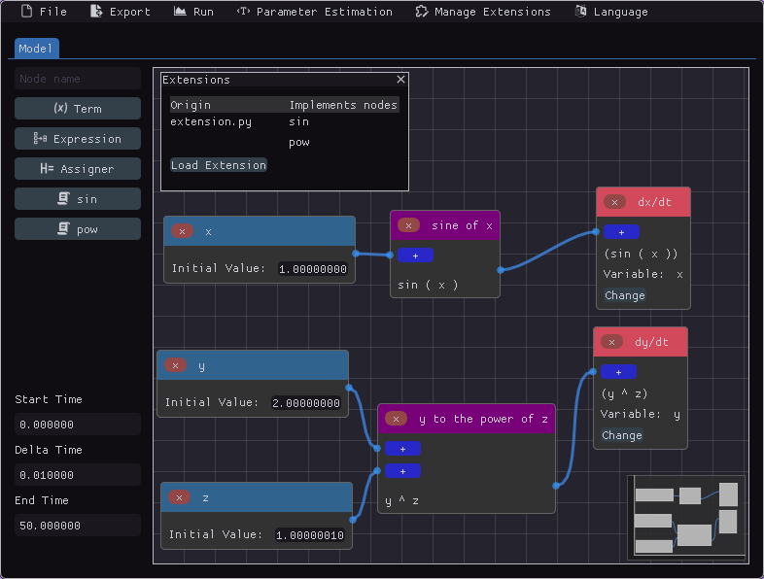
Task: Click the pow entry in Extensions table
Action: pos(299,142)
